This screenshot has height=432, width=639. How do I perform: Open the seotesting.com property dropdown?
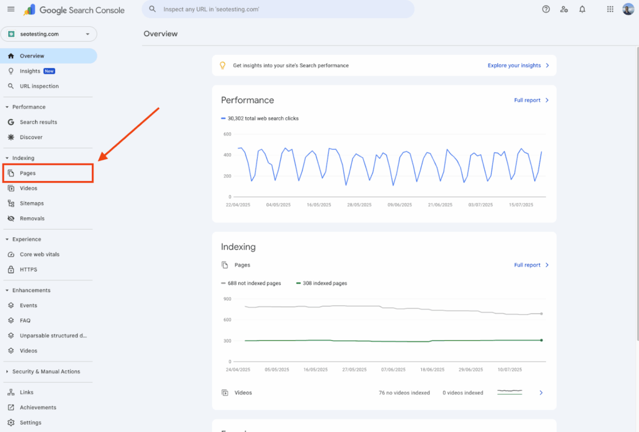49,34
